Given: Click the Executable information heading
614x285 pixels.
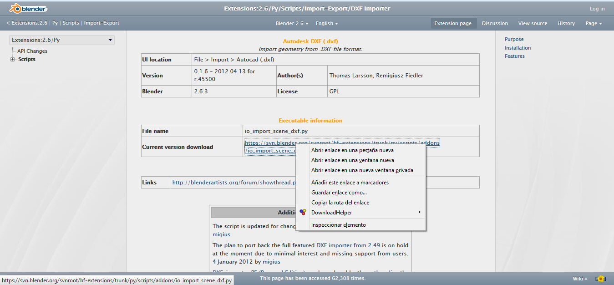Looking at the screenshot, I should click(310, 121).
